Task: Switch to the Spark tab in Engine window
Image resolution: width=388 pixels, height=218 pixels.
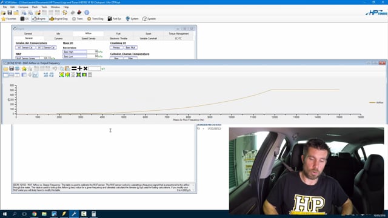Action: [x=148, y=34]
